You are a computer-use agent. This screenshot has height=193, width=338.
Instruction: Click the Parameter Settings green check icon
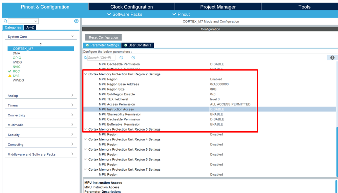(87, 45)
